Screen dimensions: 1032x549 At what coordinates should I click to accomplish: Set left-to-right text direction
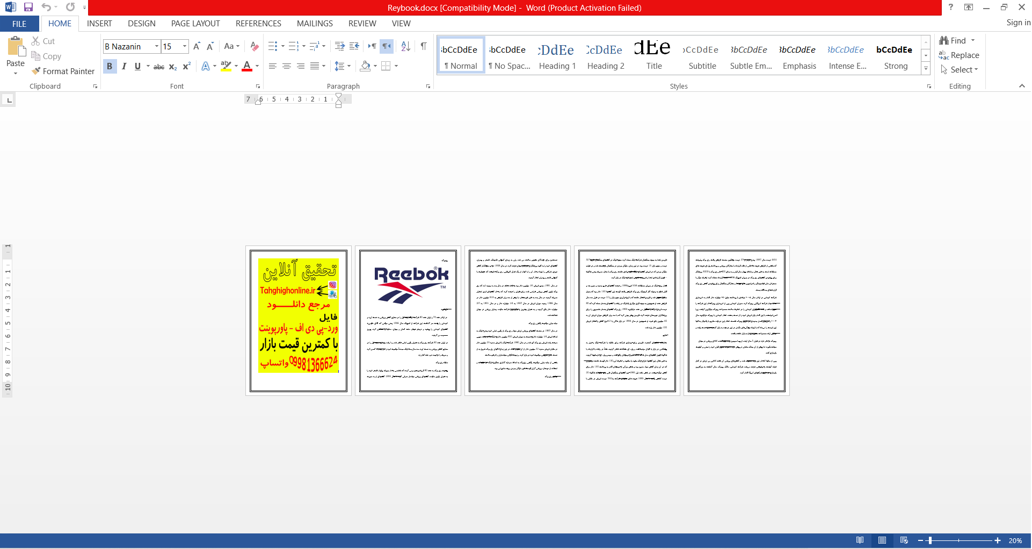[372, 46]
